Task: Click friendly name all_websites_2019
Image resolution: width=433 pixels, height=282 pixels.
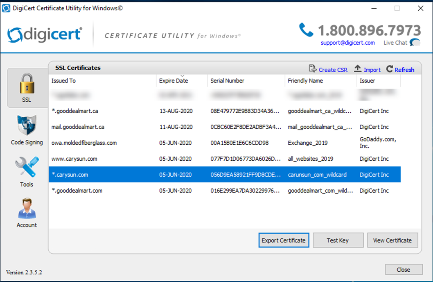Action: coord(310,159)
